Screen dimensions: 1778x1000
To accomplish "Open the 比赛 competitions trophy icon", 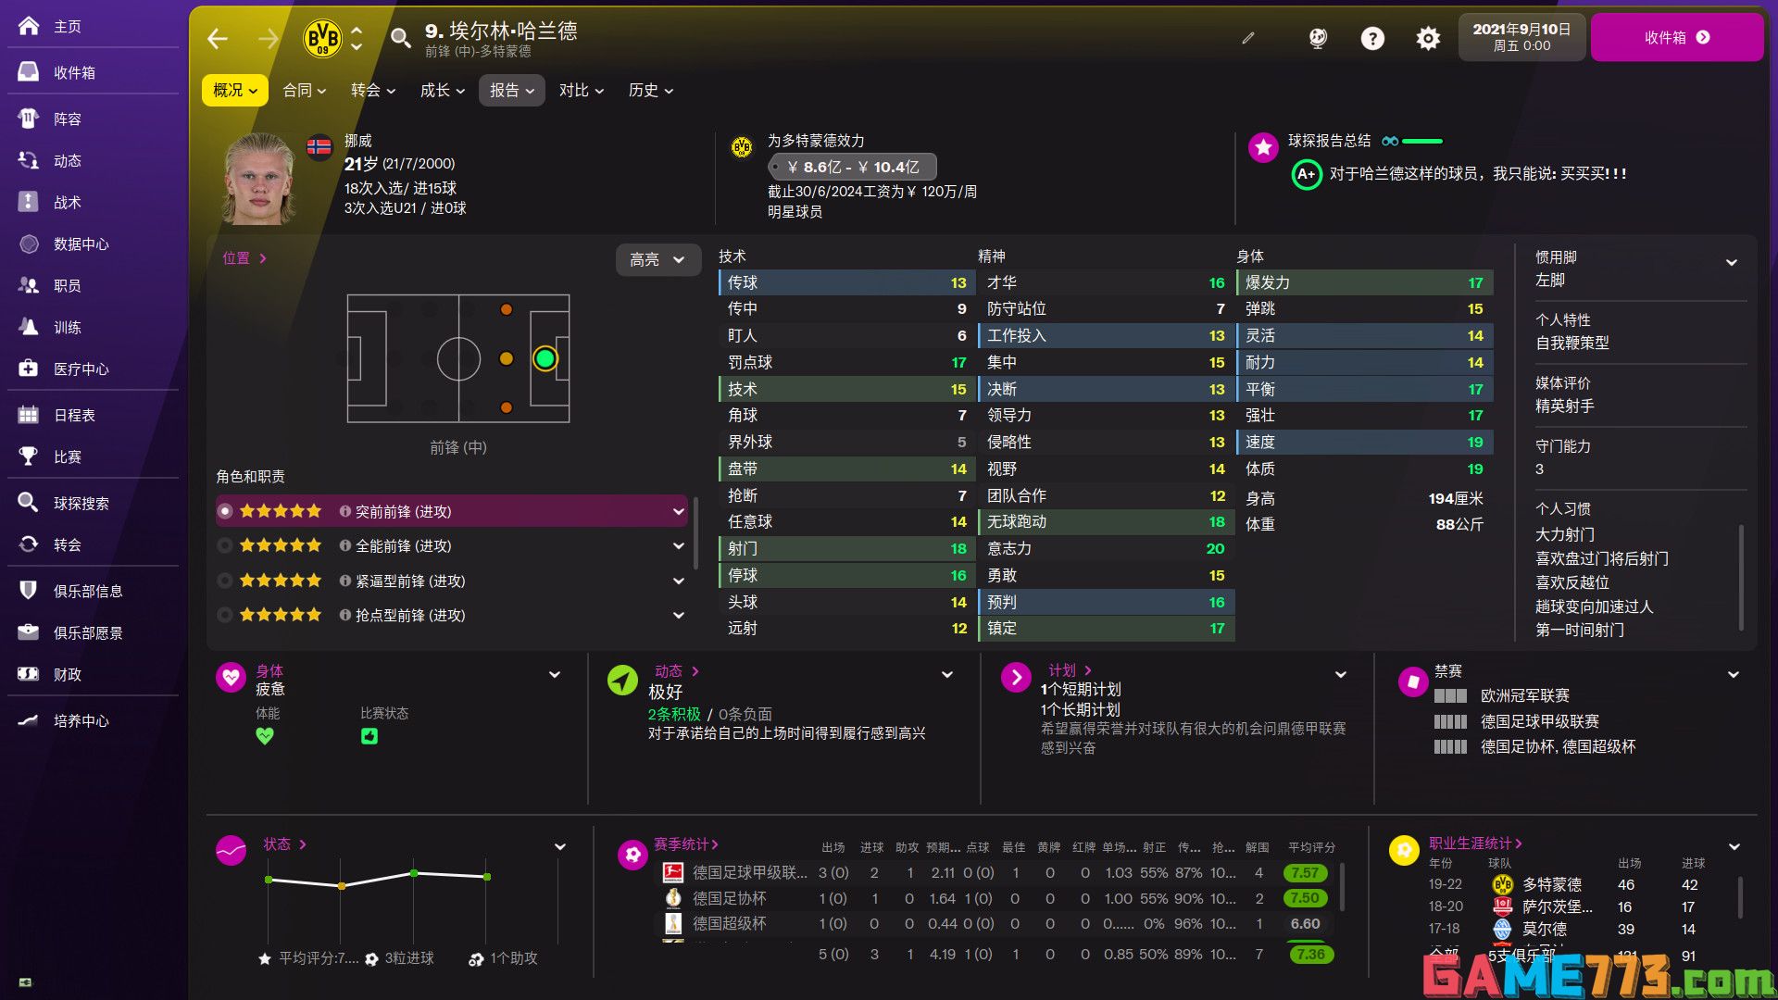I will [x=29, y=456].
